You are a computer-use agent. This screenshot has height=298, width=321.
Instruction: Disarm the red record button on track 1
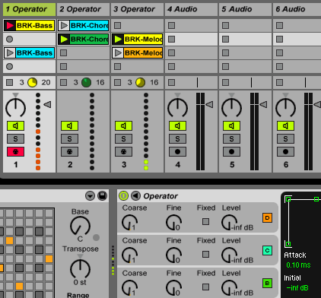(x=15, y=151)
